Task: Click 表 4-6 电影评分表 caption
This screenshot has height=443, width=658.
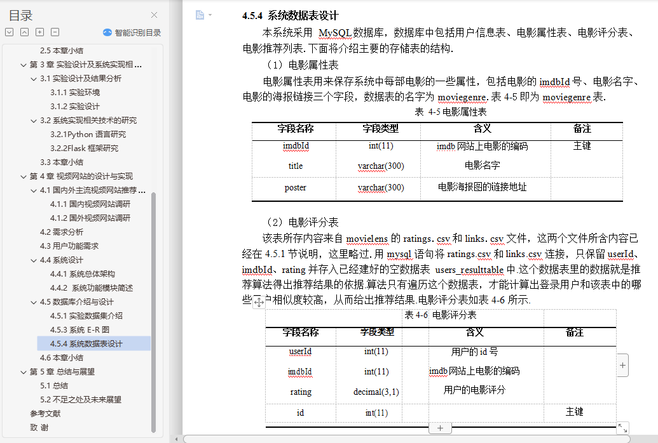Action: click(441, 315)
